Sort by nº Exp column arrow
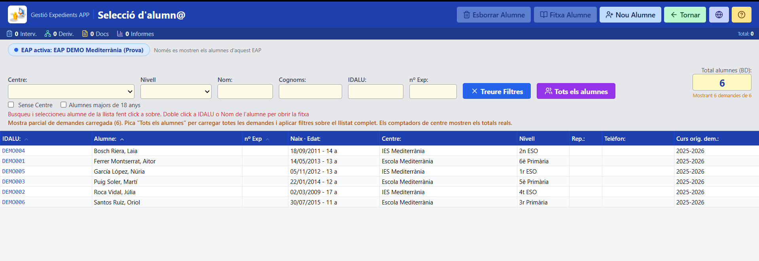 tap(268, 139)
